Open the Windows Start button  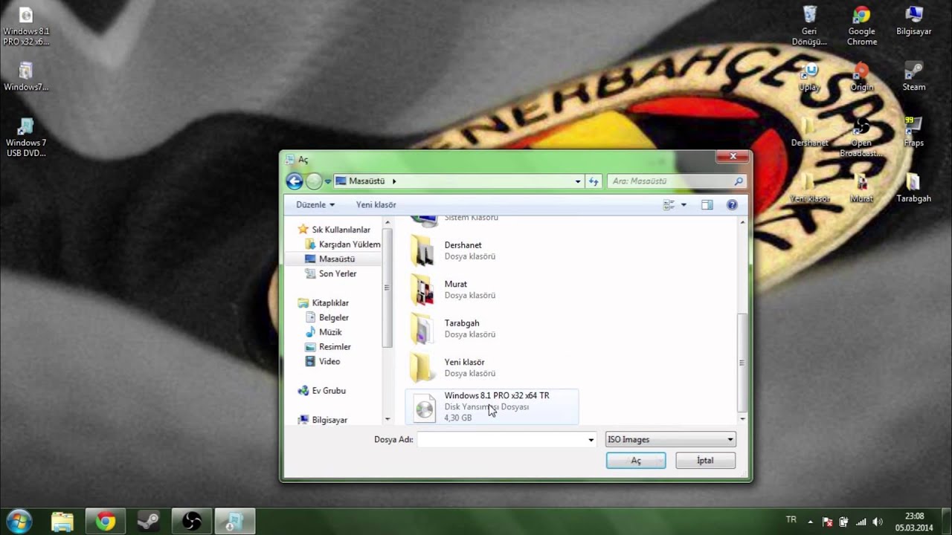click(x=19, y=520)
